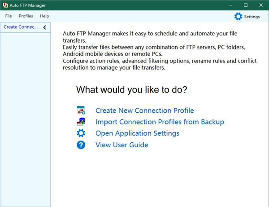Click the Create New Connection Profile icon

pyautogui.click(x=81, y=110)
